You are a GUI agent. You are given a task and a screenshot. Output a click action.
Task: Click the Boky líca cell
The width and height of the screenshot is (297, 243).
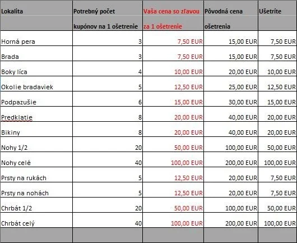(36, 68)
